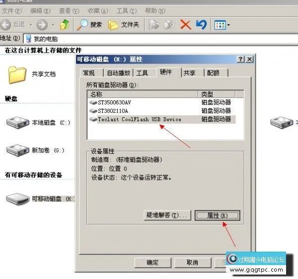
Task: Click the dialog help question mark button
Action: click(x=240, y=59)
